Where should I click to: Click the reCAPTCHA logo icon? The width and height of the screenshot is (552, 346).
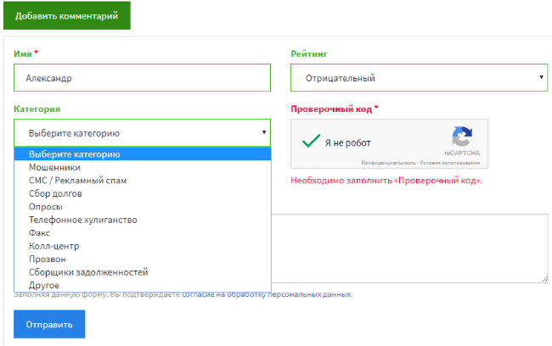click(462, 138)
